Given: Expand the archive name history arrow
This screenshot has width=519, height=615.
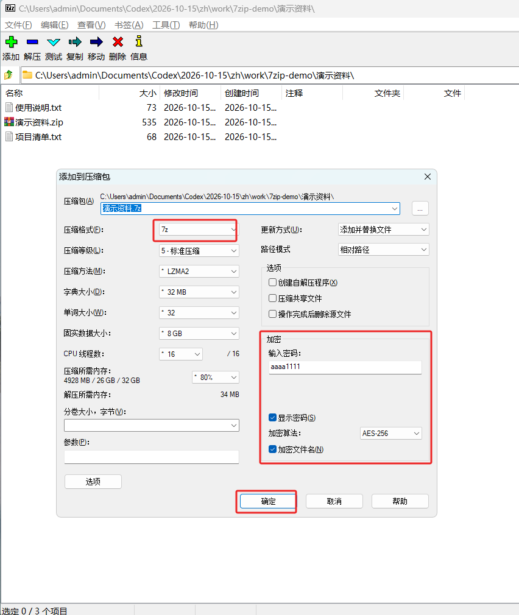Looking at the screenshot, I should pos(395,209).
